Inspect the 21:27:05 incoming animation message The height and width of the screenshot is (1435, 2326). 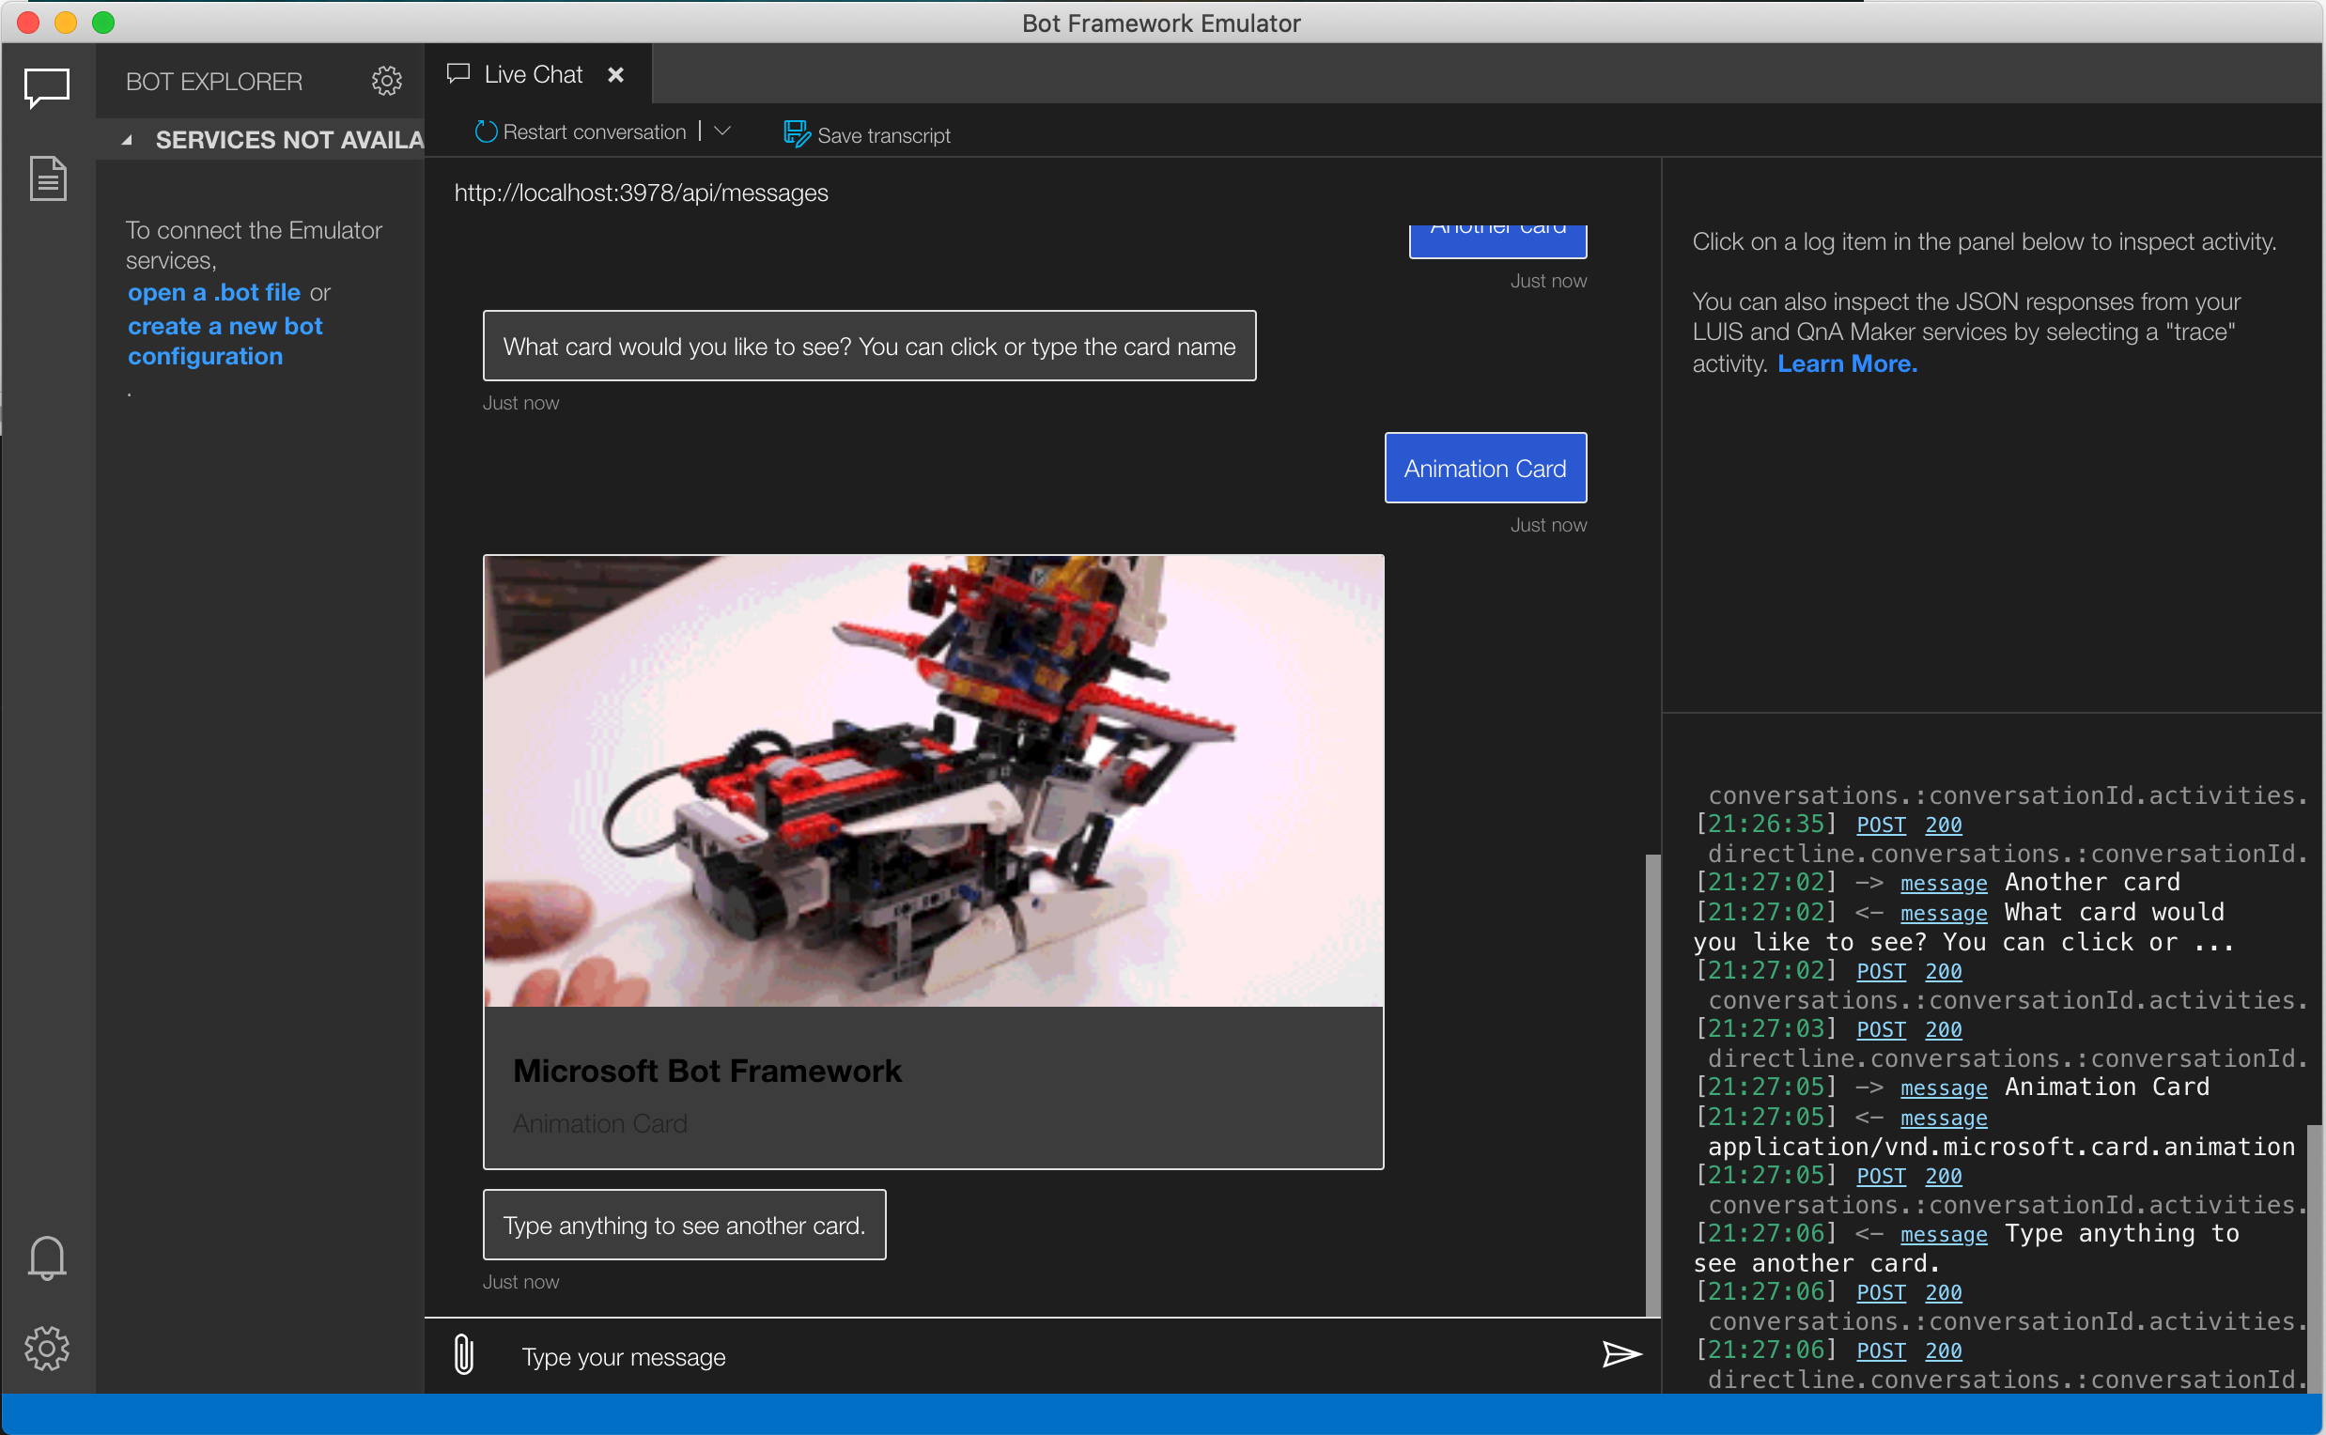pyautogui.click(x=1944, y=1118)
